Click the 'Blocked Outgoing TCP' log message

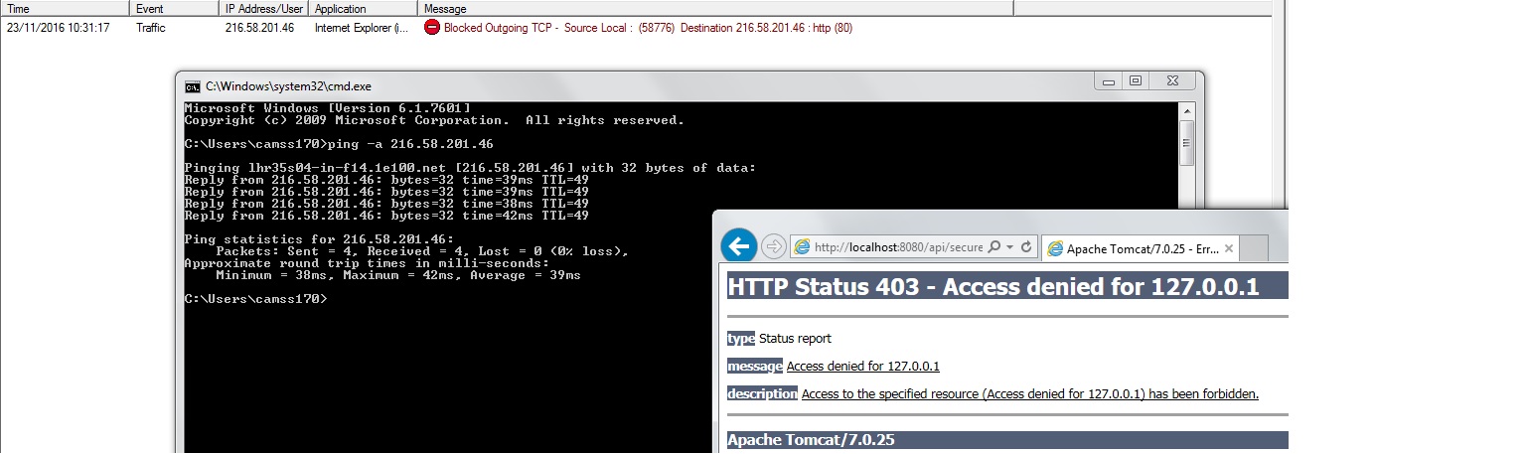648,28
